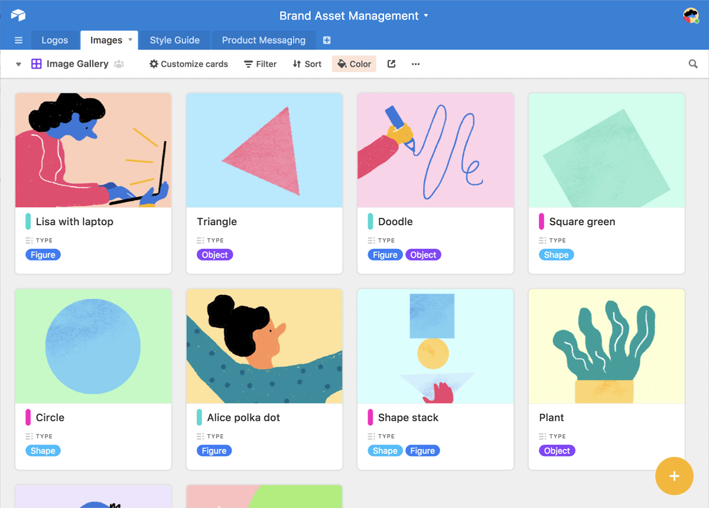Add a new table with plus icon
Screen dimensions: 709x508
pos(327,40)
